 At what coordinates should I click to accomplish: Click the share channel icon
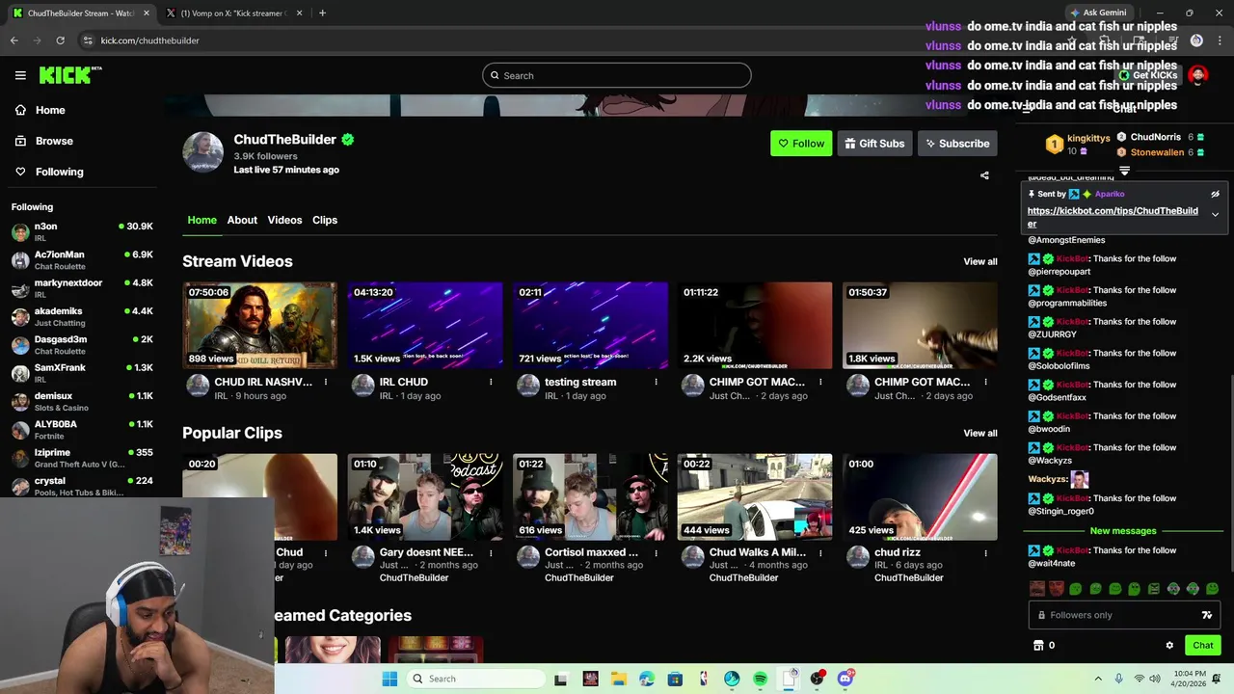click(984, 175)
